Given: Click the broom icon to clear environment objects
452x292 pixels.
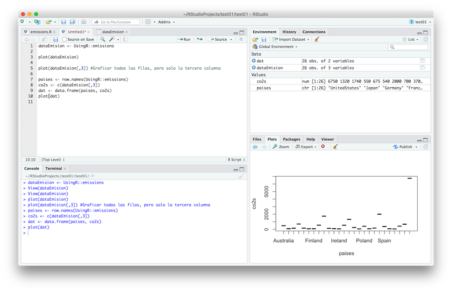Looking at the screenshot, I should (x=317, y=39).
